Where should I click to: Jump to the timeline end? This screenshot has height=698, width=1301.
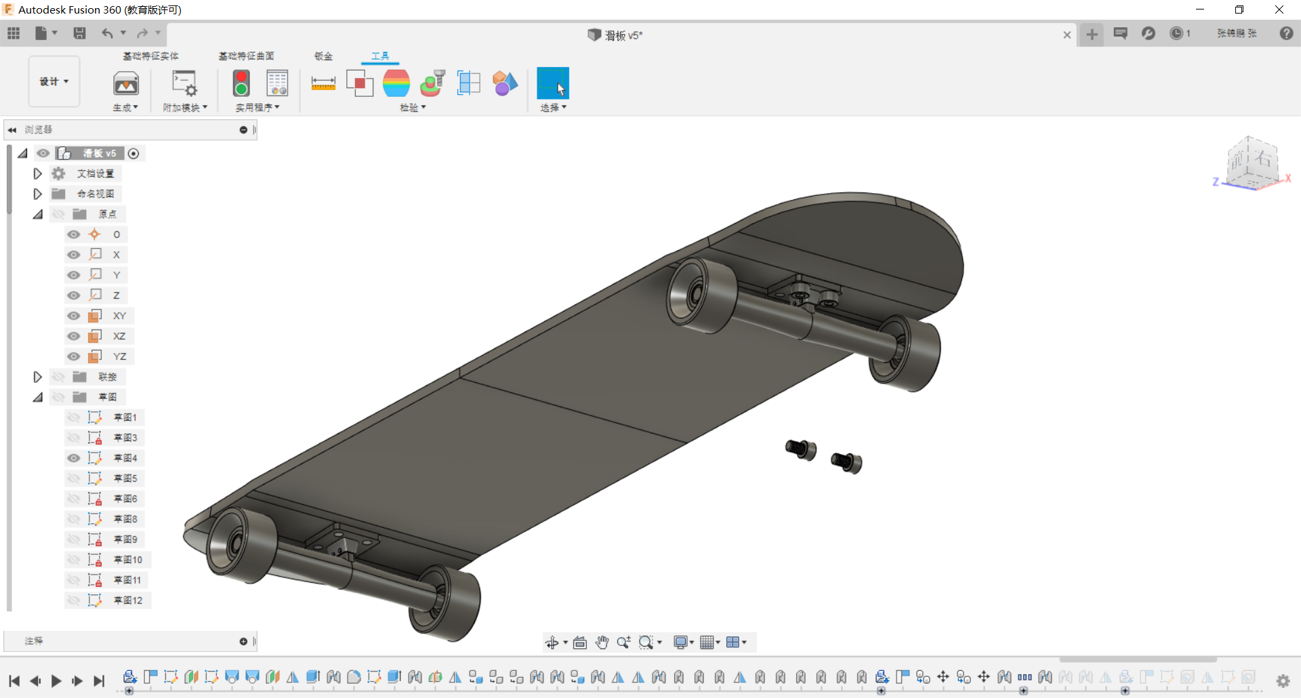pyautogui.click(x=99, y=681)
